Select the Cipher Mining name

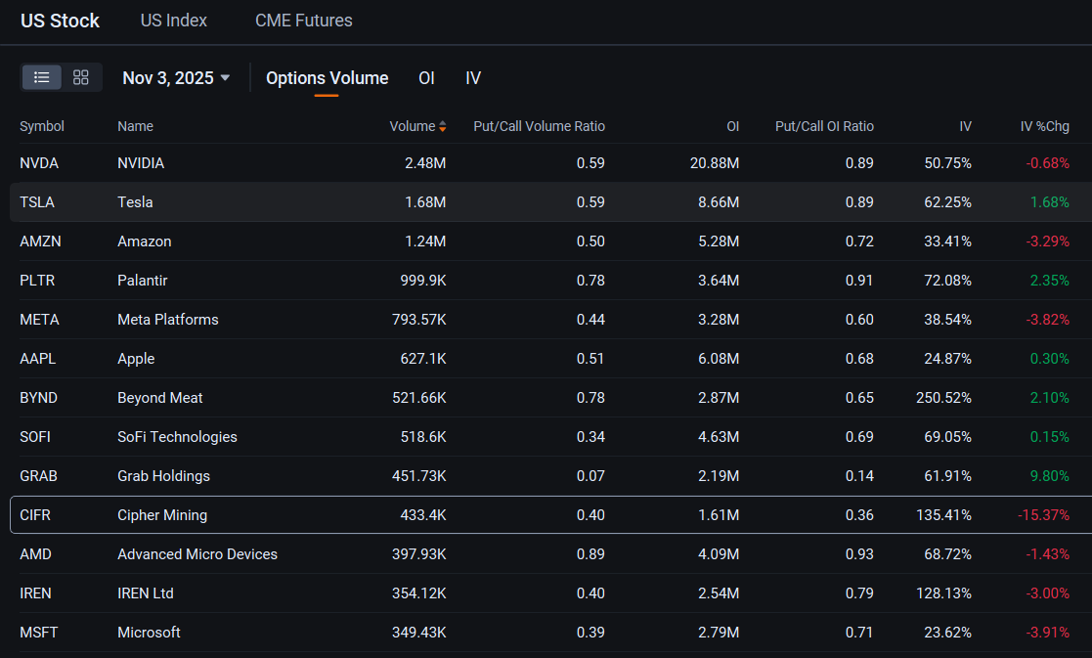(x=162, y=515)
